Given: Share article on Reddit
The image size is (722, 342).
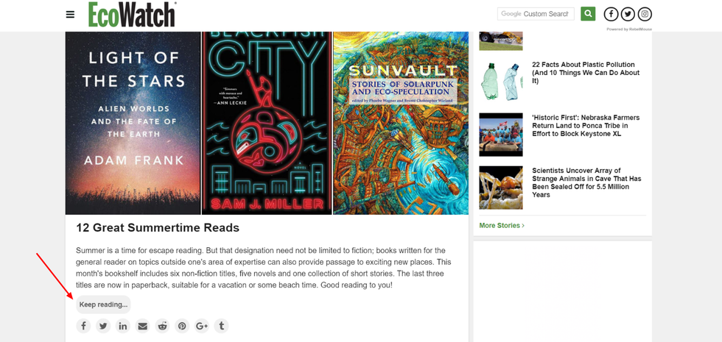Looking at the screenshot, I should point(163,326).
